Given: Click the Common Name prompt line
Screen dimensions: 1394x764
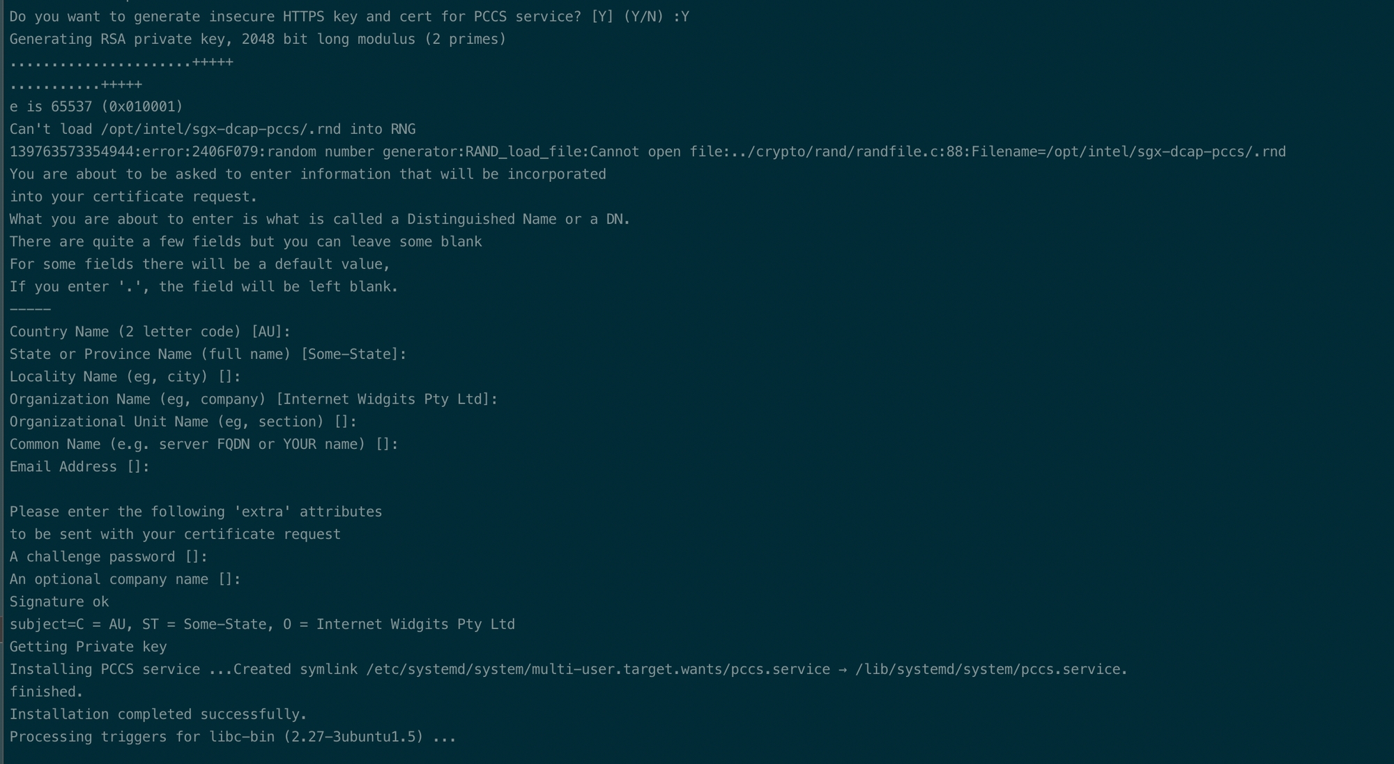Looking at the screenshot, I should [x=204, y=445].
